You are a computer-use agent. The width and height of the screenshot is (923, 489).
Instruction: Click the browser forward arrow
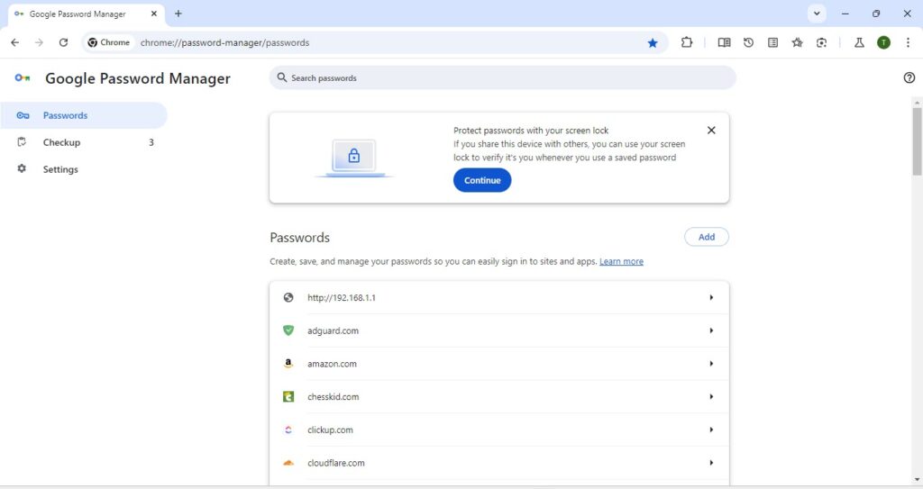coord(39,42)
